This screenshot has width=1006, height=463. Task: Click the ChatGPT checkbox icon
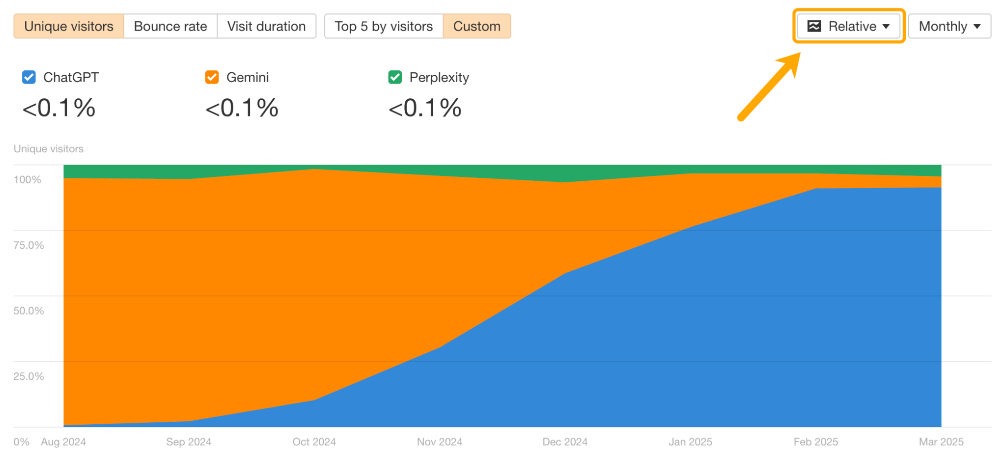coord(28,77)
